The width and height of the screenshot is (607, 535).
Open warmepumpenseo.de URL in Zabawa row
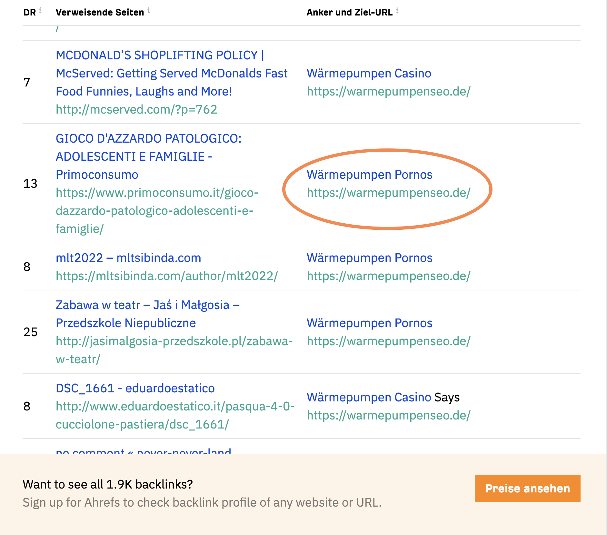coord(389,341)
